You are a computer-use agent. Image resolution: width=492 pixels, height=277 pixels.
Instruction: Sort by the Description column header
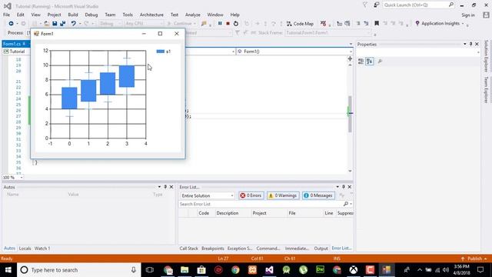point(233,213)
